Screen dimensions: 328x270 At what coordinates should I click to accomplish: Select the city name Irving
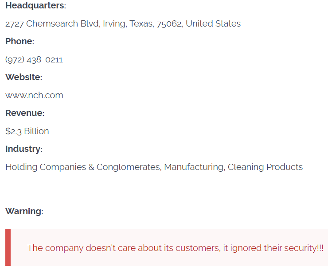click(x=115, y=24)
